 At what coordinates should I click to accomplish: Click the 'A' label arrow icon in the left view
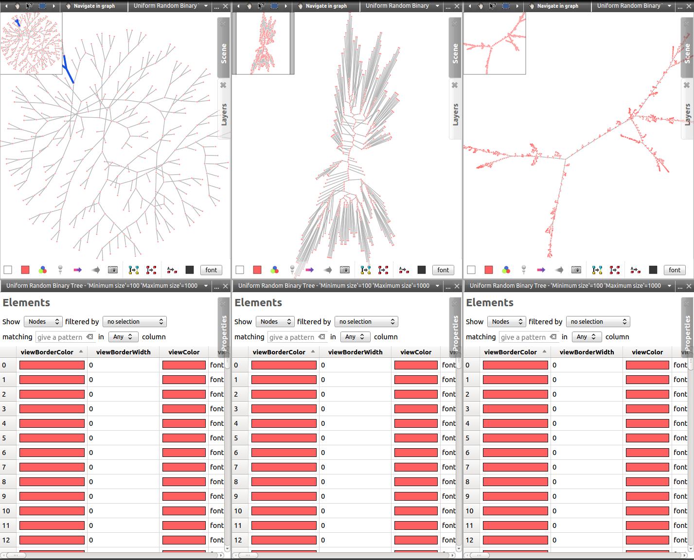pyautogui.click(x=172, y=270)
